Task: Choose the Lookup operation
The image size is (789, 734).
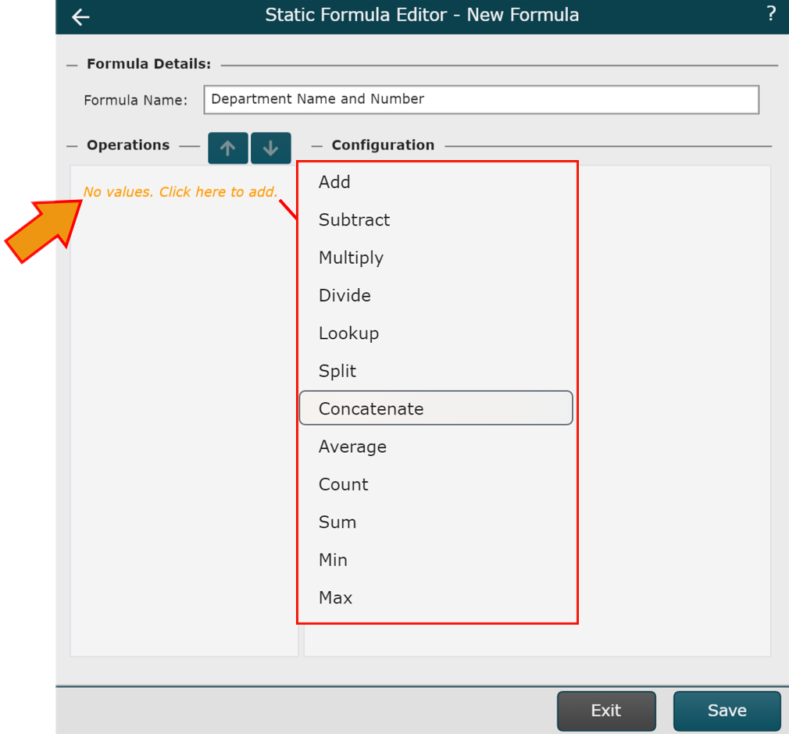Action: 348,333
